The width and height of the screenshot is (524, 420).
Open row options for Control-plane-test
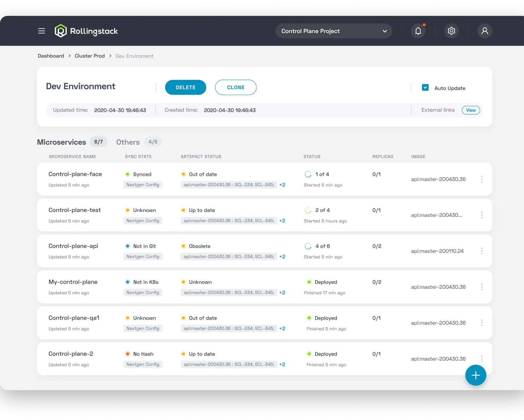482,215
